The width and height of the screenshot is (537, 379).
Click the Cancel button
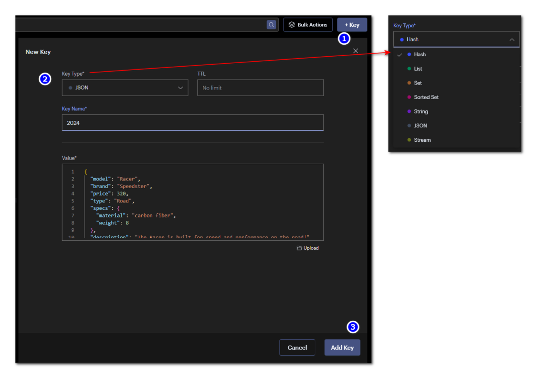[x=297, y=348]
